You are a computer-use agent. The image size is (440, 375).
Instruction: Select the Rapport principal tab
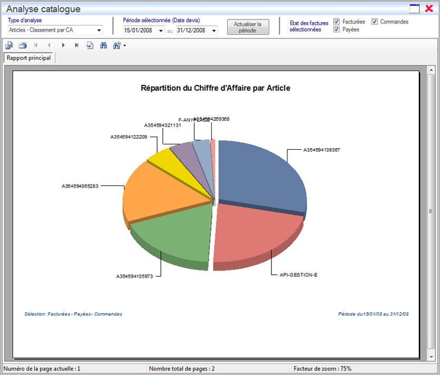[x=28, y=58]
